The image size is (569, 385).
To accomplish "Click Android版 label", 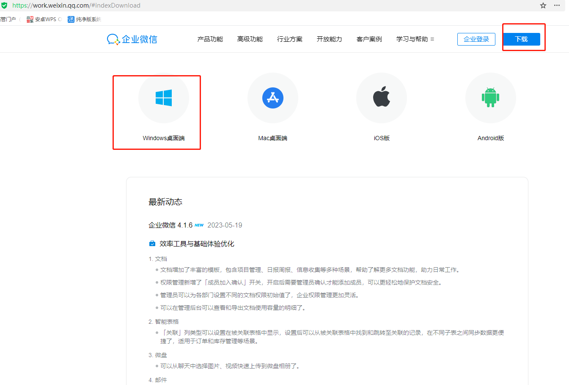I will click(491, 138).
